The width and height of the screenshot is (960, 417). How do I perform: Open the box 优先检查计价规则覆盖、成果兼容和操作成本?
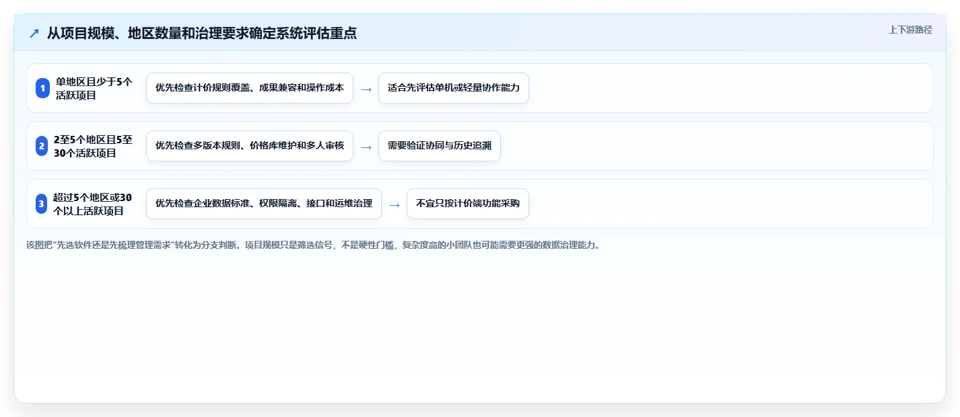pyautogui.click(x=250, y=88)
